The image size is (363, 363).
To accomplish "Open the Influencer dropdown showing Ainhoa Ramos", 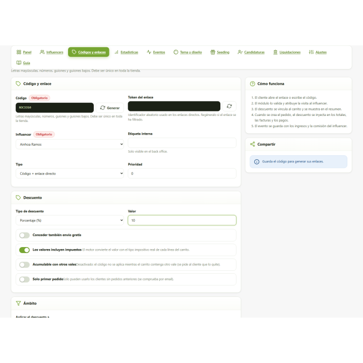I will pyautogui.click(x=70, y=144).
